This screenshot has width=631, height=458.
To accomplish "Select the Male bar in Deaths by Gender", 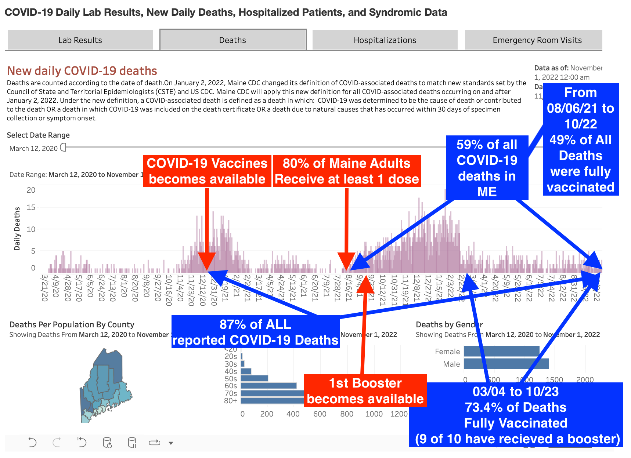I will pos(506,364).
